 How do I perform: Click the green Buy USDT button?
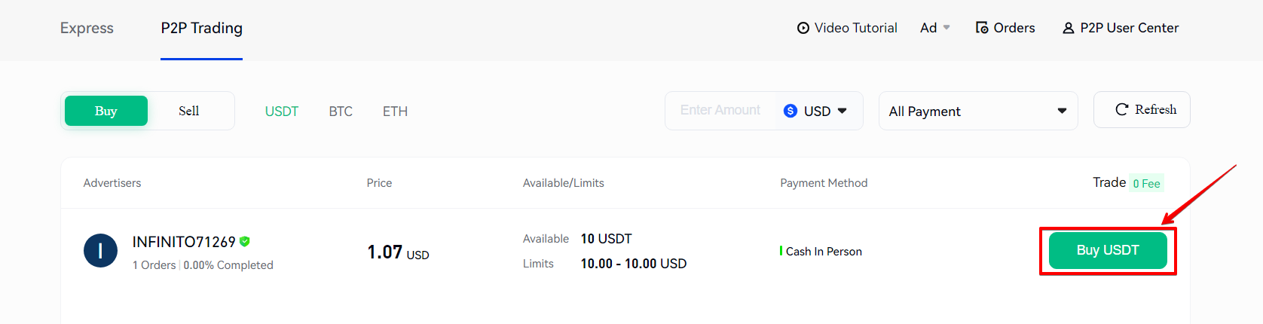[1108, 250]
